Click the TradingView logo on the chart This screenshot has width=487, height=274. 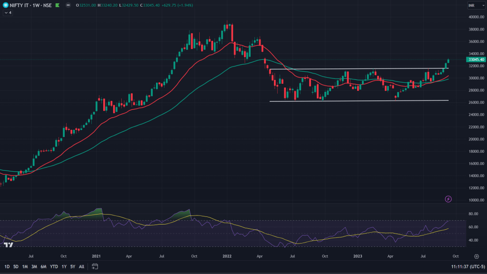click(8, 245)
